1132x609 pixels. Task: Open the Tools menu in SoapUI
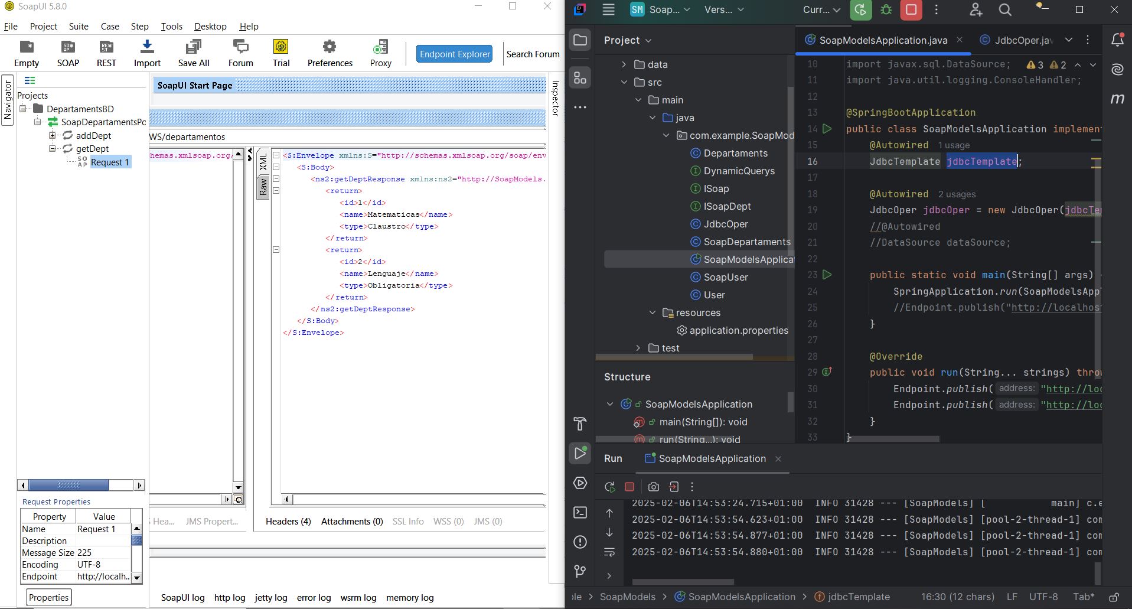(x=171, y=26)
